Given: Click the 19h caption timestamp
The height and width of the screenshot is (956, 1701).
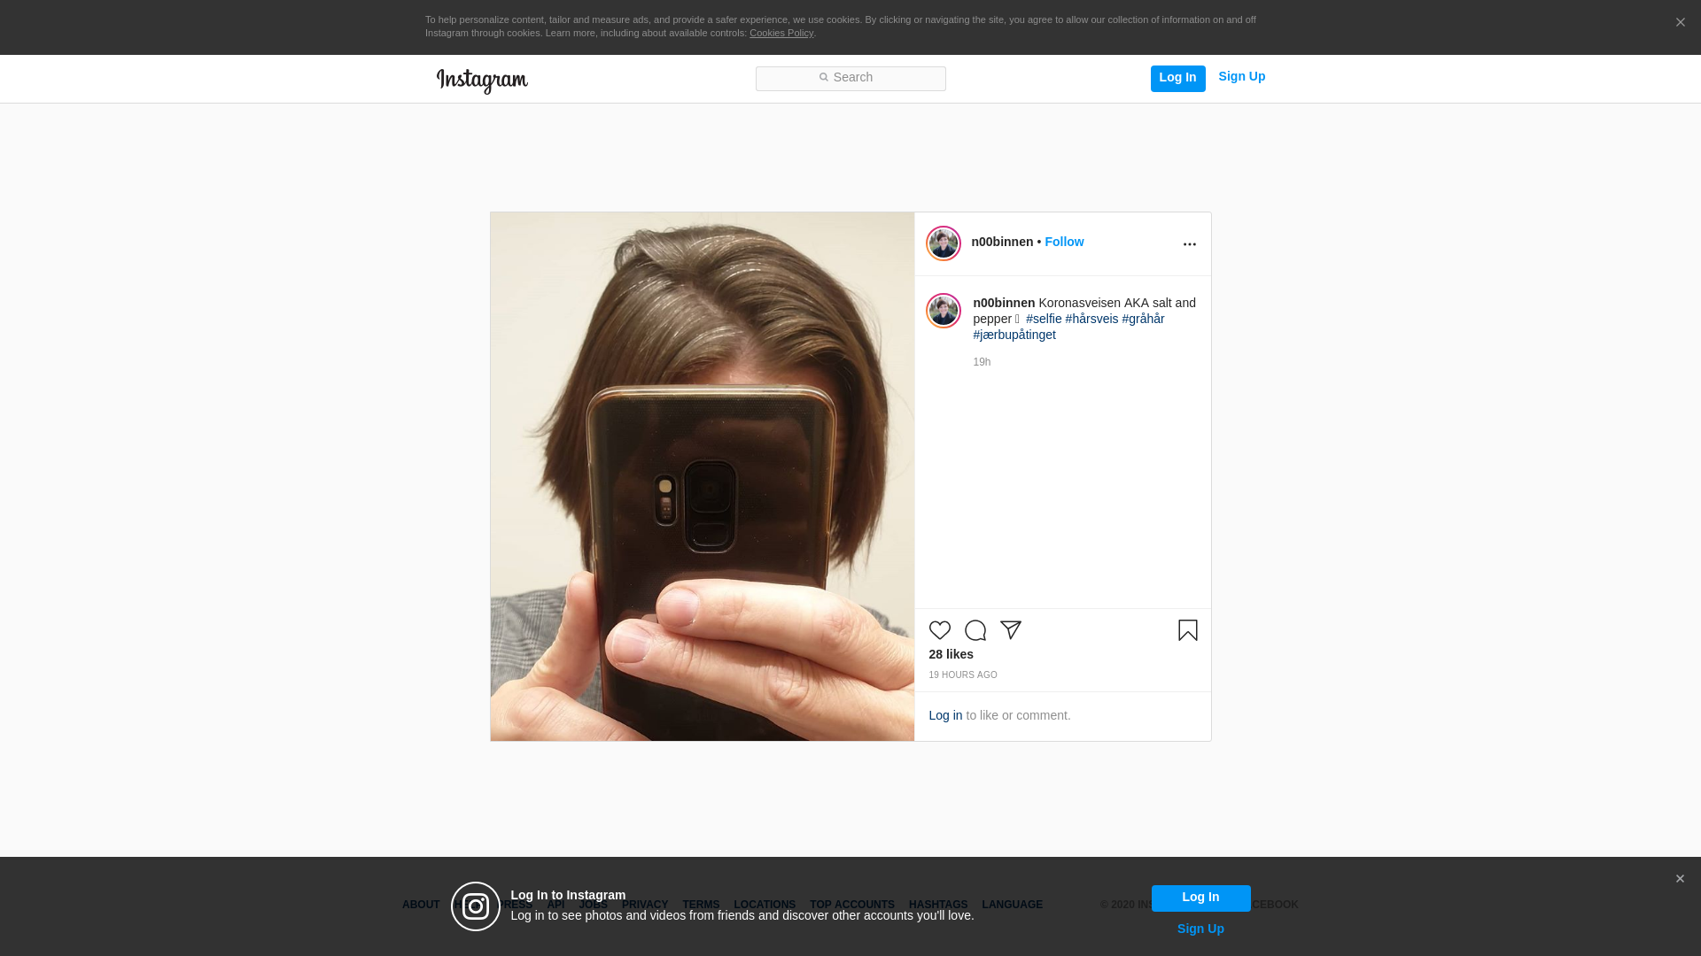Looking at the screenshot, I should tap(982, 362).
